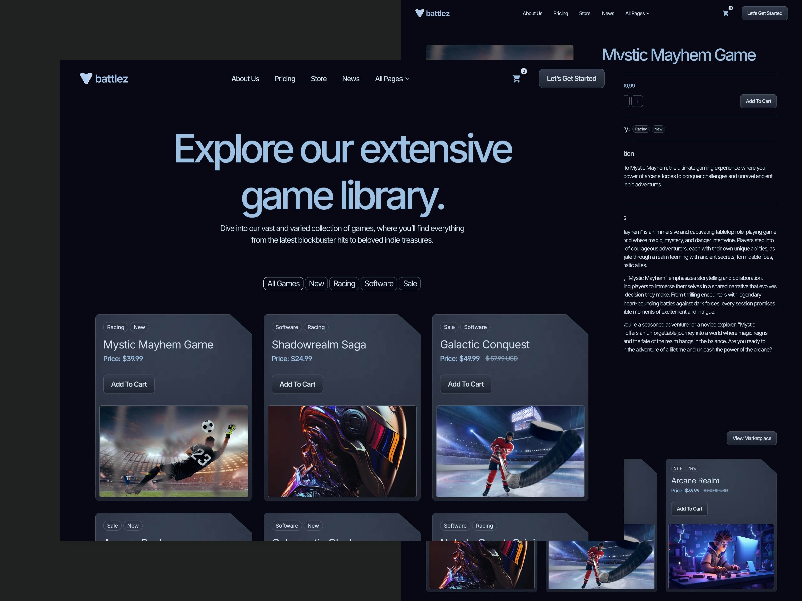Click Software tag on Galactic Conquest card

click(x=475, y=327)
